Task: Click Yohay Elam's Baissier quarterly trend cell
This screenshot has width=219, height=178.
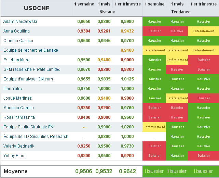Action: (x=203, y=156)
